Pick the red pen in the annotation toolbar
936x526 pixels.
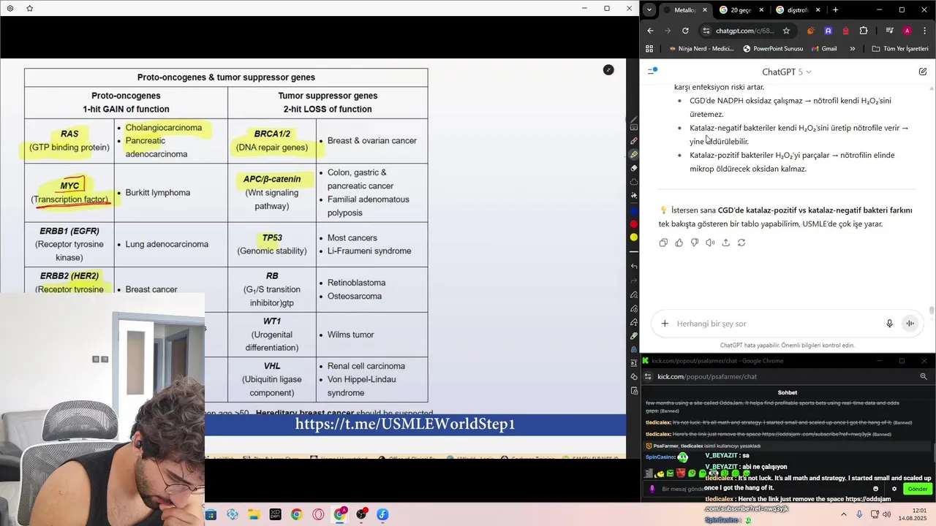tap(634, 141)
